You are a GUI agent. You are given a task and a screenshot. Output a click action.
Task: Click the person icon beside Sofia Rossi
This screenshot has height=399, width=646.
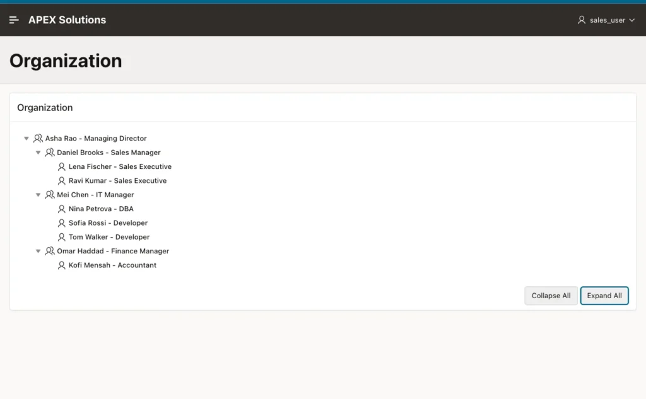(x=61, y=223)
